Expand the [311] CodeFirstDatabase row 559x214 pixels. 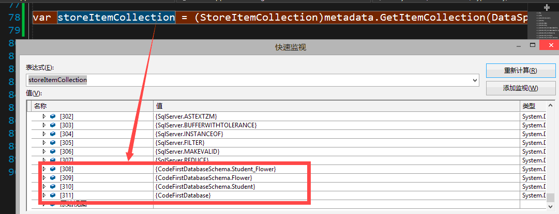[x=44, y=195]
